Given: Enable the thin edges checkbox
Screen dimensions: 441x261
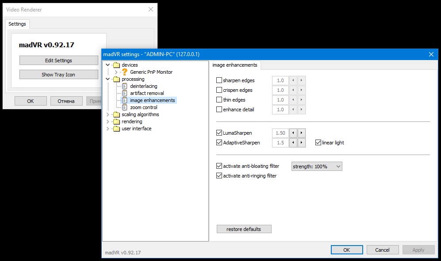Looking at the screenshot, I should pos(219,100).
